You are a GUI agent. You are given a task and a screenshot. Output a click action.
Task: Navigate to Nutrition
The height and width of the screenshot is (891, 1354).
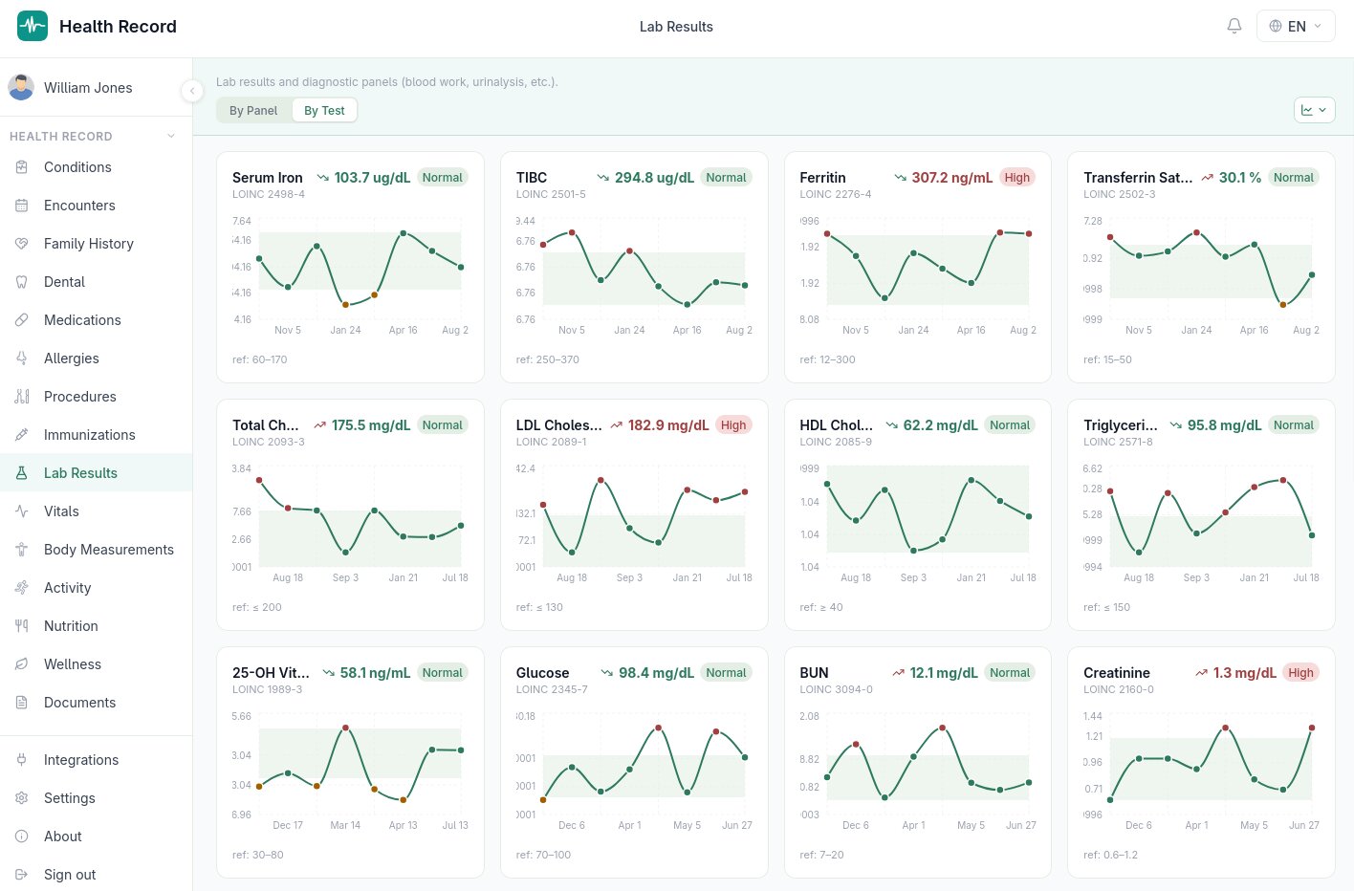pos(96,626)
